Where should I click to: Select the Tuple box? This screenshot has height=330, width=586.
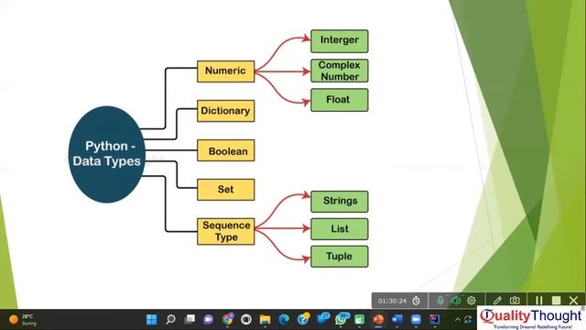(x=340, y=257)
